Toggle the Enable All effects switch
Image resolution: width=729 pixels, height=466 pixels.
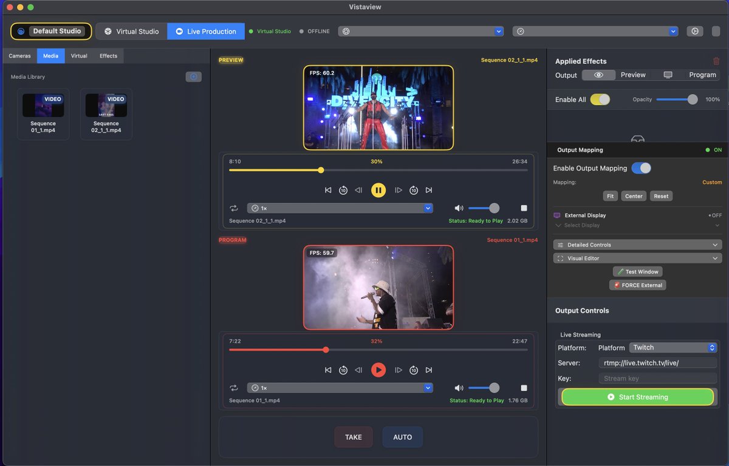pos(600,100)
